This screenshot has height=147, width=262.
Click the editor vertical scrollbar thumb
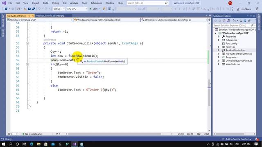tap(209, 93)
